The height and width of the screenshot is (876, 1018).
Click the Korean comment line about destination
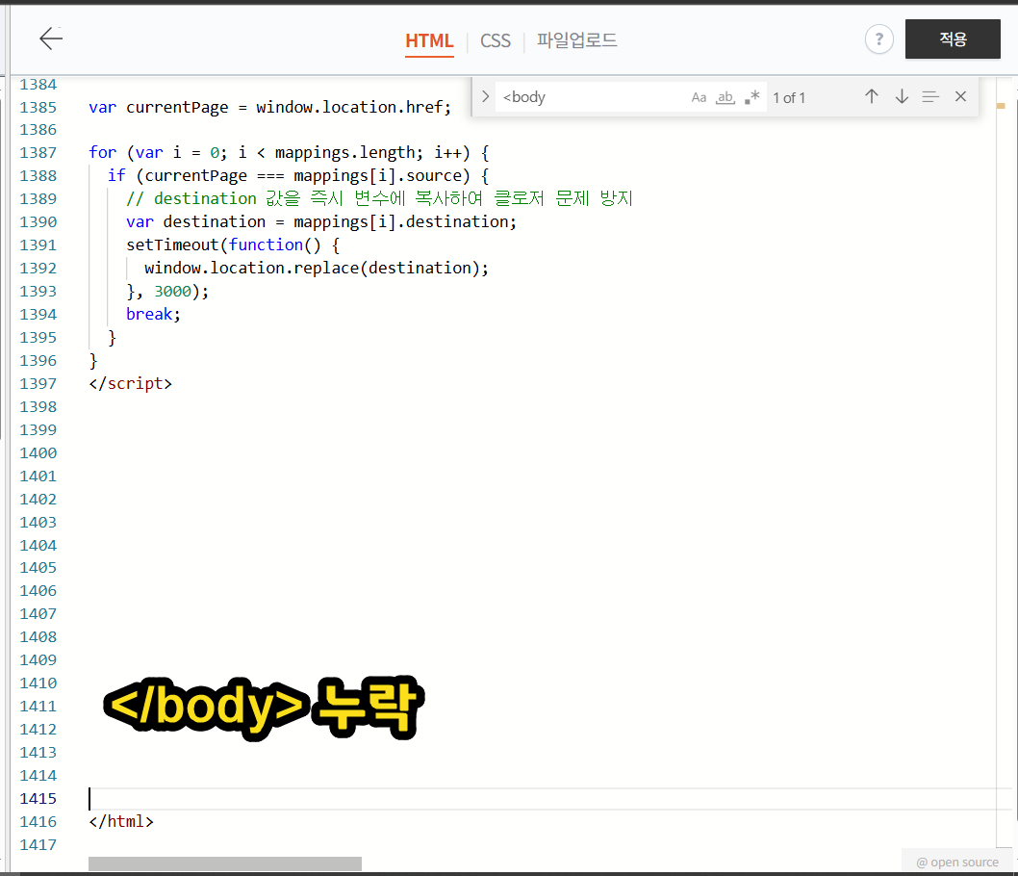pos(379,198)
